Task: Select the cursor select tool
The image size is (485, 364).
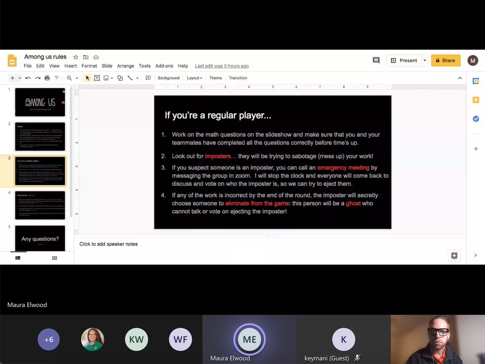Action: (x=87, y=78)
